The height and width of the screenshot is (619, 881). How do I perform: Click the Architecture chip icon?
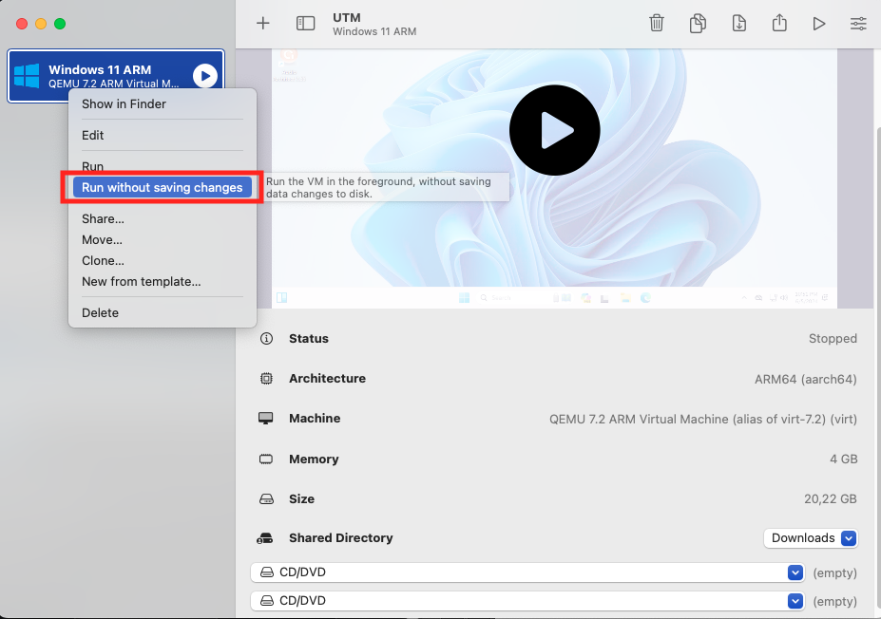266,378
